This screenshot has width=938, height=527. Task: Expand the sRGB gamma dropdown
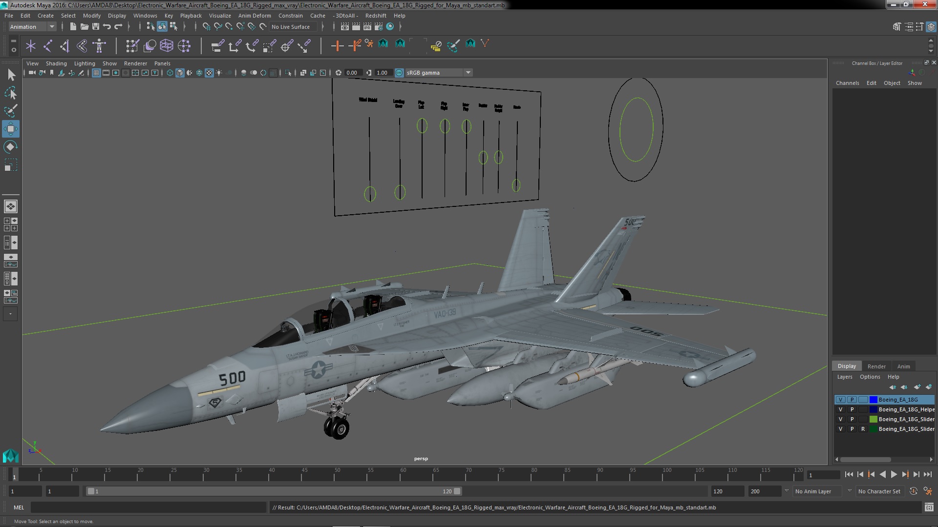468,73
